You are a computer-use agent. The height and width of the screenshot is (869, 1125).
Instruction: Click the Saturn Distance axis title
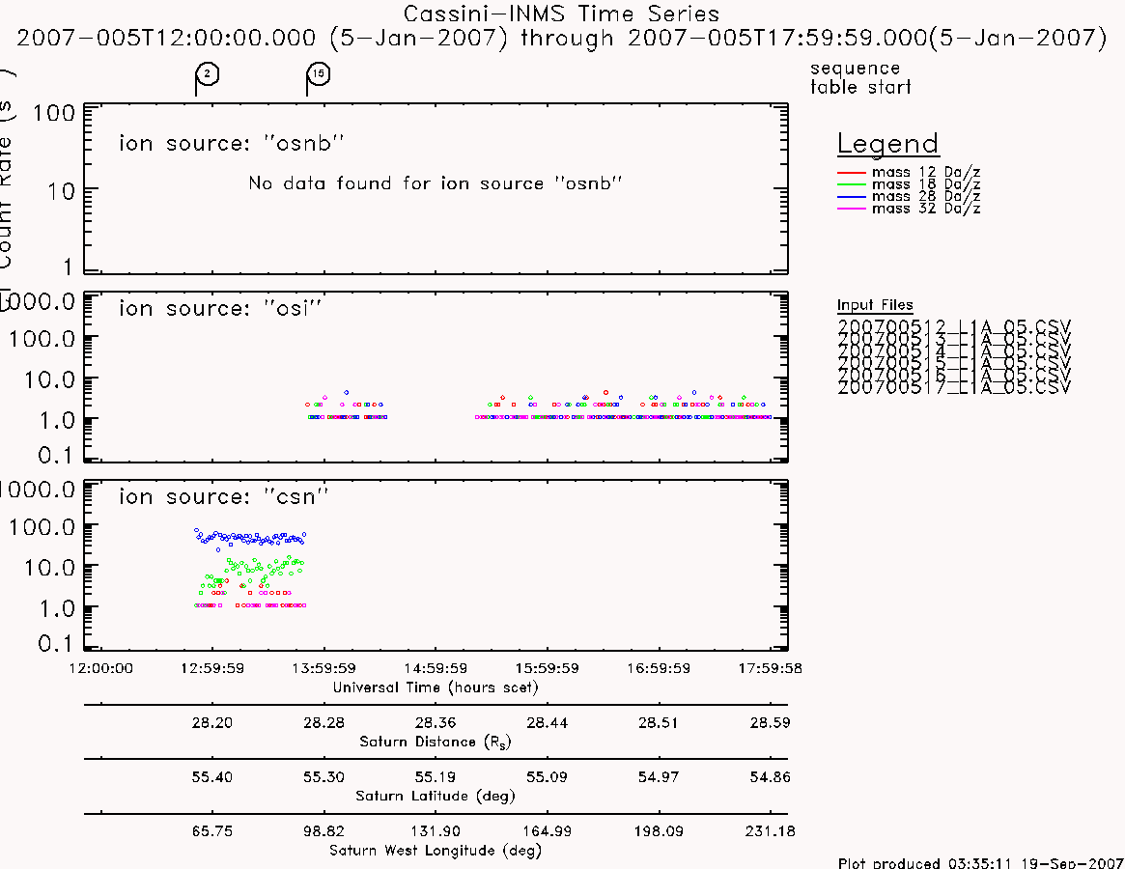point(435,742)
